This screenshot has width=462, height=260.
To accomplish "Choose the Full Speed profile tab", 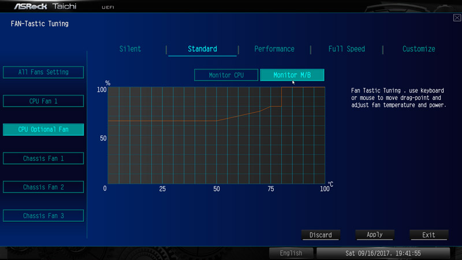I will point(346,49).
